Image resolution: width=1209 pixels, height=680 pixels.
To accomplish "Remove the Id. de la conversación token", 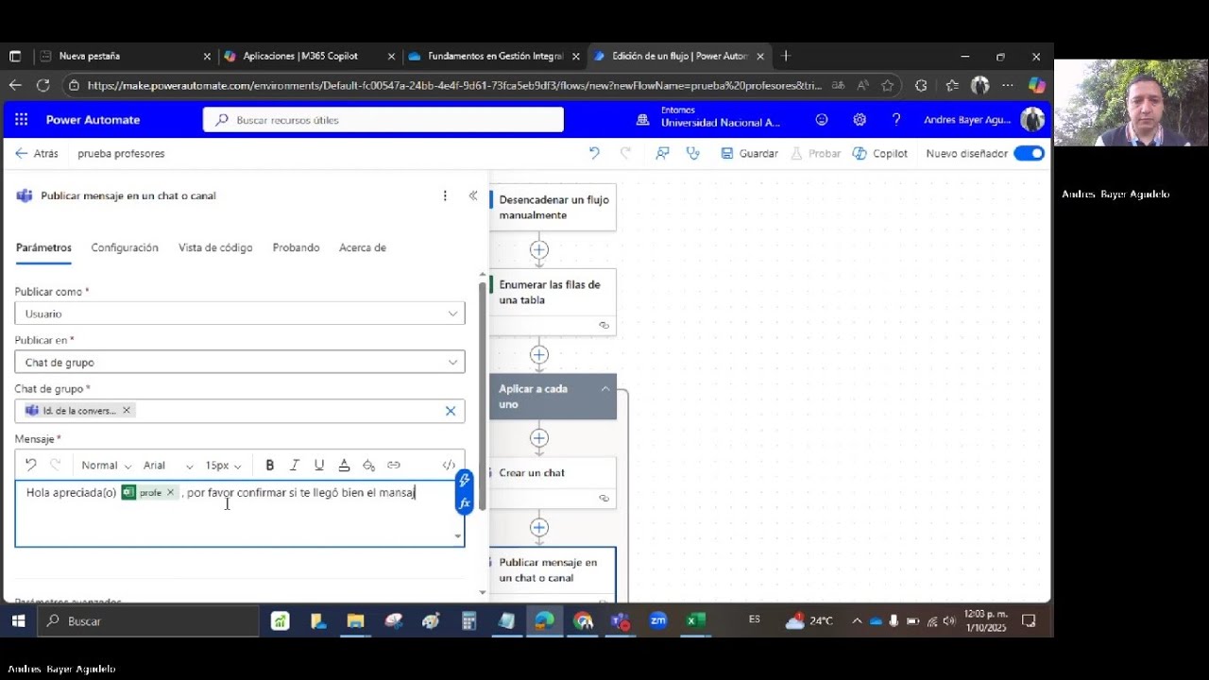I will click(126, 411).
